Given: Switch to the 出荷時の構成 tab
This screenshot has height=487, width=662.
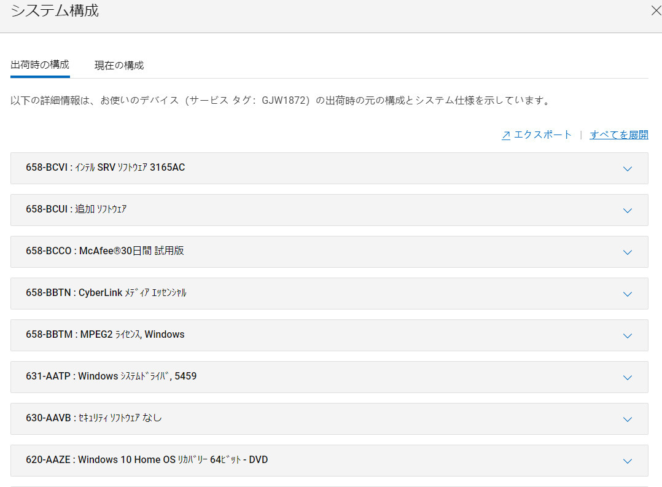Looking at the screenshot, I should tap(40, 64).
